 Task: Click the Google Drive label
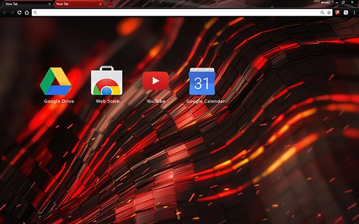point(59,101)
